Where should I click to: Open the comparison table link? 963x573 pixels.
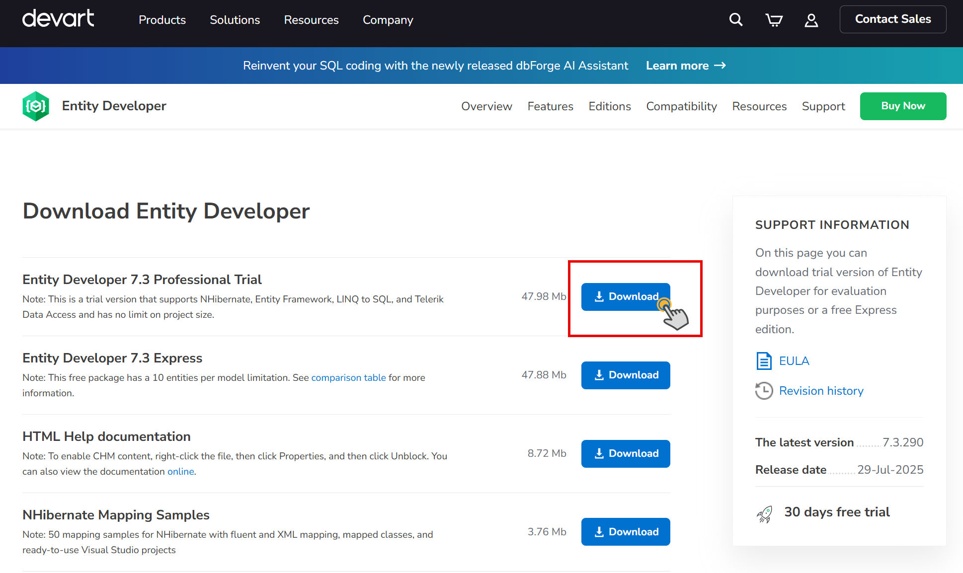click(x=348, y=377)
